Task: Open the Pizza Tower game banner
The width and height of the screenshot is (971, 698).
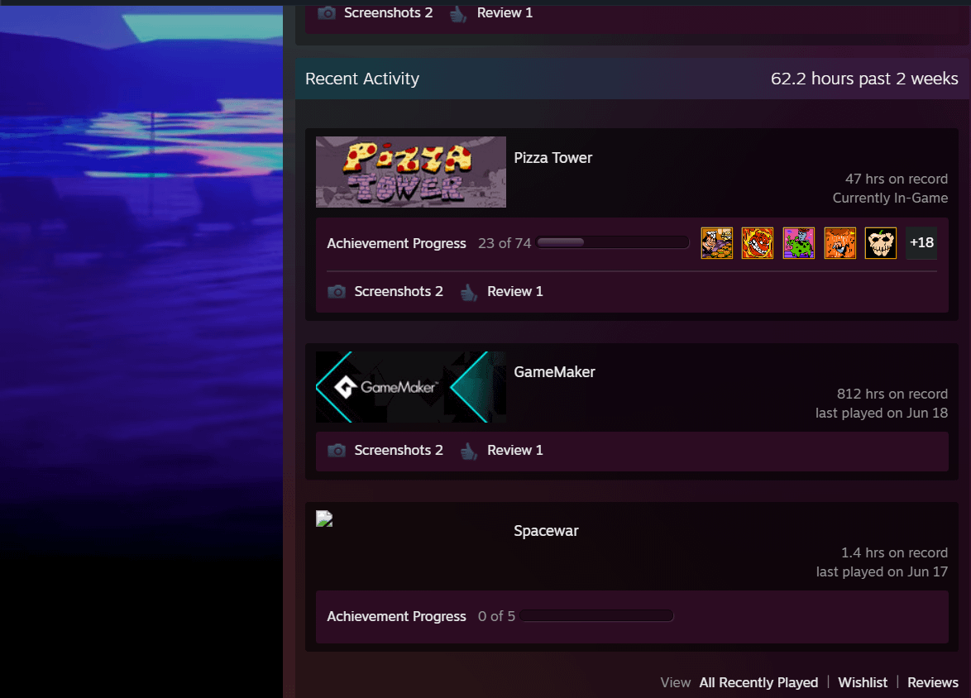Action: click(x=411, y=172)
